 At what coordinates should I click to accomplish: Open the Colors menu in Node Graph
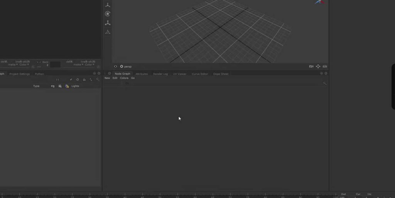[x=124, y=78]
